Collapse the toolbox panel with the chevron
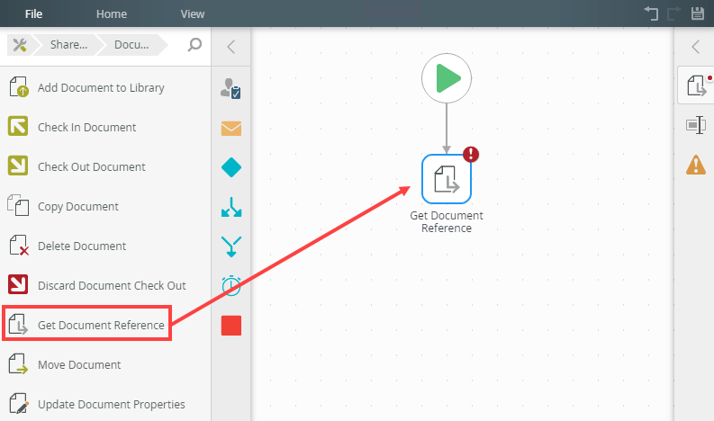 pos(230,47)
